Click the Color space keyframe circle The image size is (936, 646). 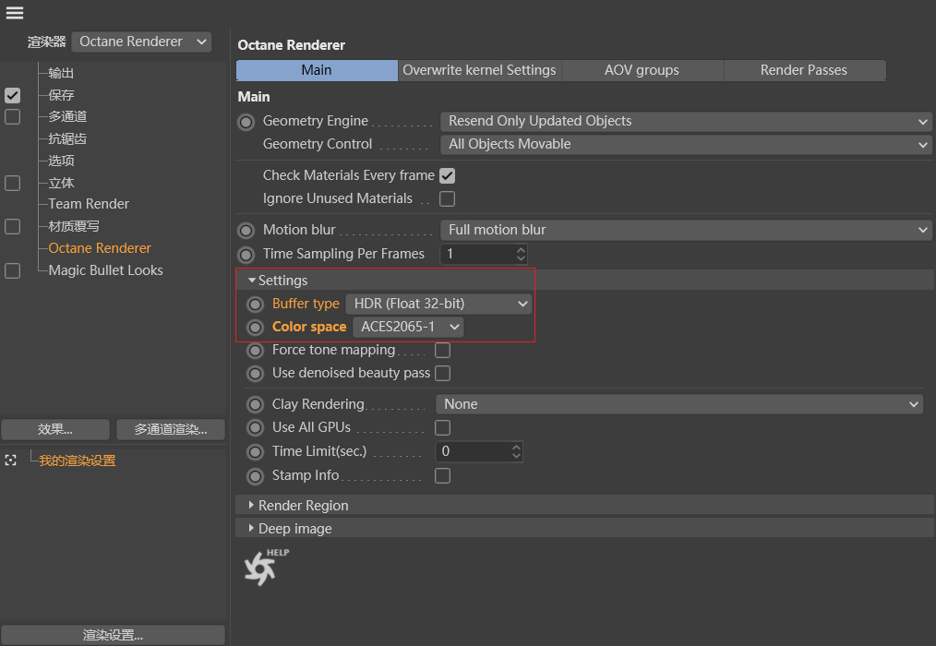click(256, 328)
